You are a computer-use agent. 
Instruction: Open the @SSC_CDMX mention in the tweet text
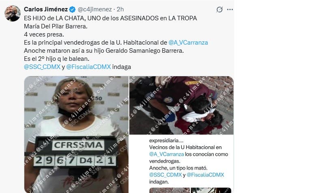(x=42, y=67)
